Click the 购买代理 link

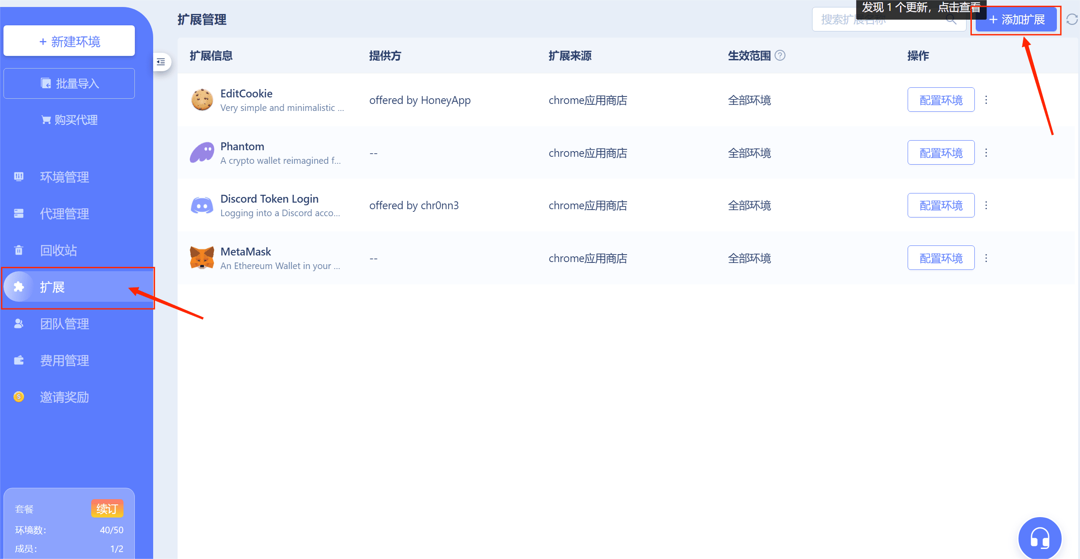pyautogui.click(x=69, y=120)
